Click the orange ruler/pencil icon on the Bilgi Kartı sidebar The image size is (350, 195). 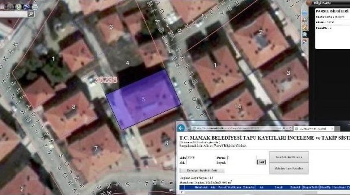tap(305, 27)
